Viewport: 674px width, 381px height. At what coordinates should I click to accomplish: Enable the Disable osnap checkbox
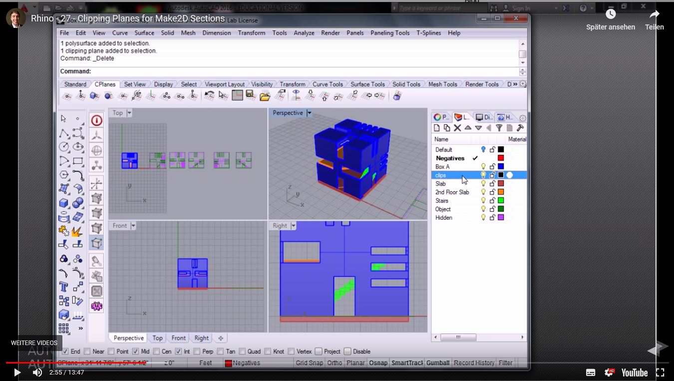pyautogui.click(x=347, y=352)
